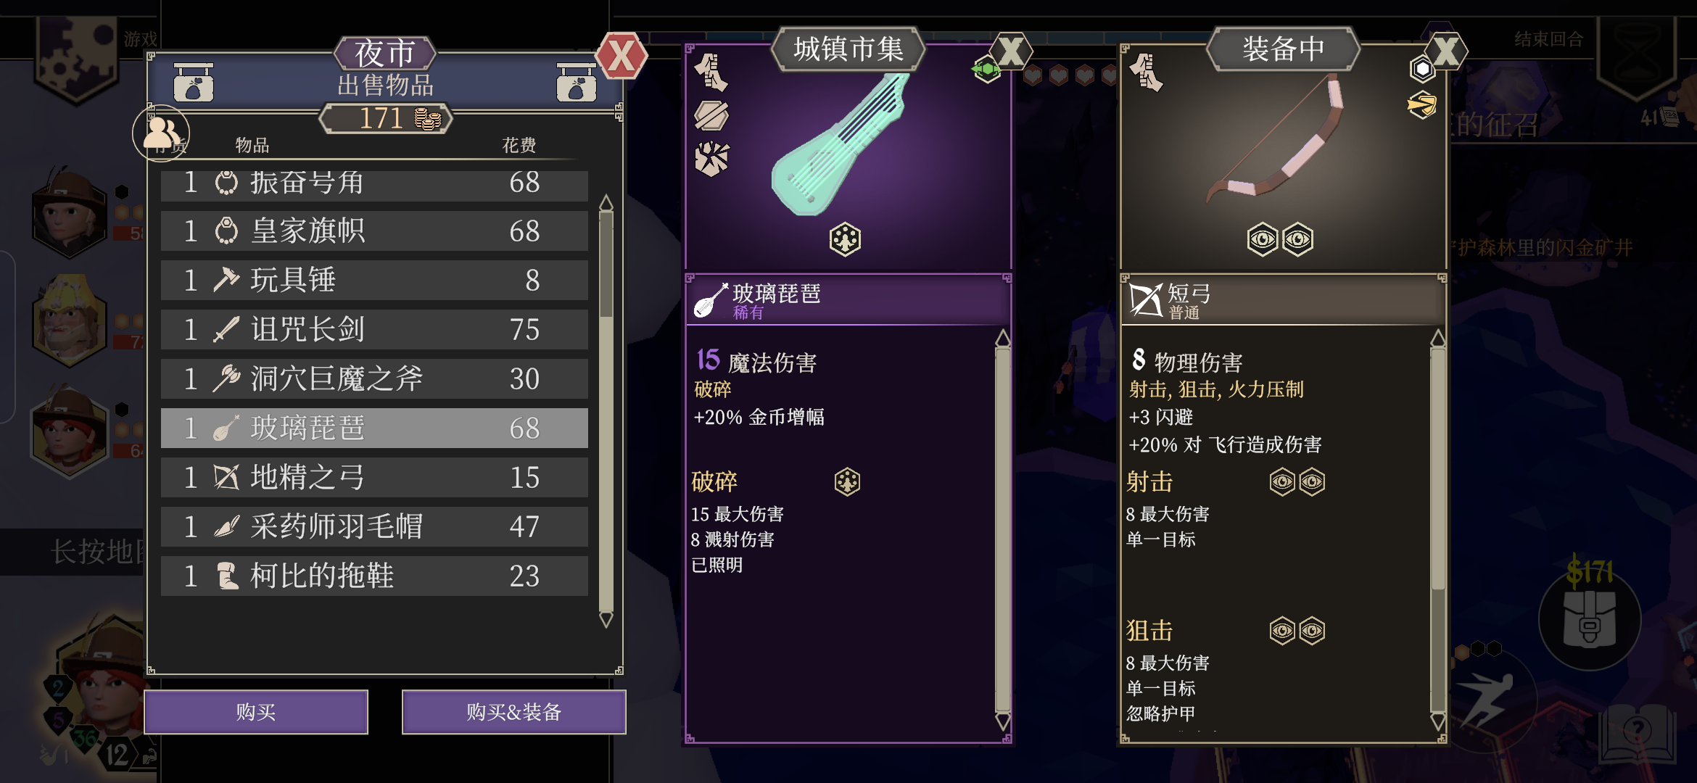
Task: Expand the Glass Lute details with the down arrow
Action: pyautogui.click(x=1003, y=721)
